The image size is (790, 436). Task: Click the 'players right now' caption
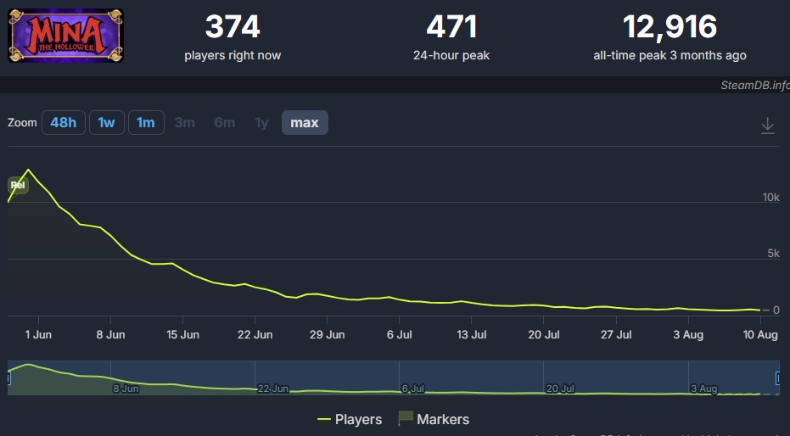233,55
